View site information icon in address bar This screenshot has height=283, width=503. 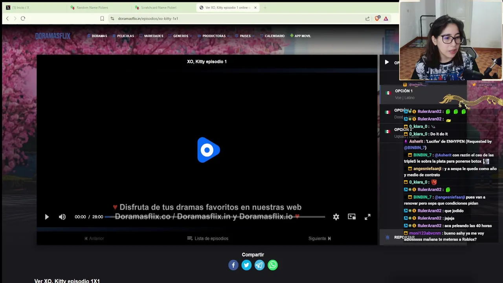[x=112, y=18]
